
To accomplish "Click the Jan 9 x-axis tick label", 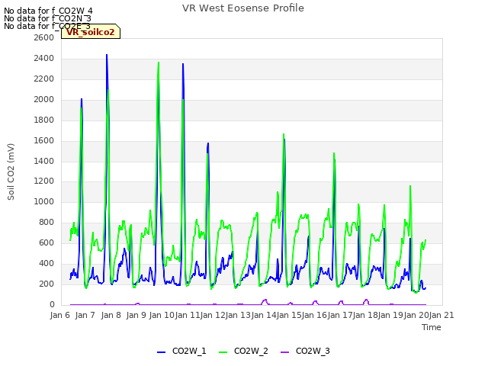I will click(x=136, y=315).
